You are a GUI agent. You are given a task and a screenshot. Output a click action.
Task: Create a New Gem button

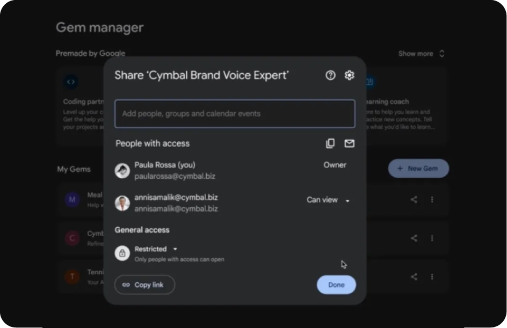coord(418,169)
